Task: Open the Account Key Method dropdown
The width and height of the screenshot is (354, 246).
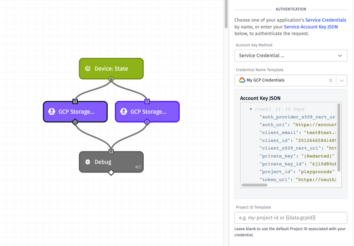Action: [x=291, y=56]
